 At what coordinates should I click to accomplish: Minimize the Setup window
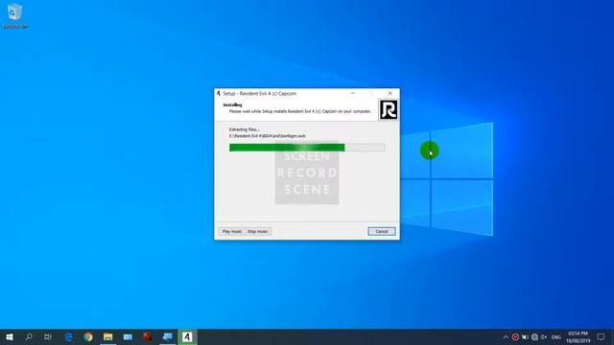pos(352,94)
